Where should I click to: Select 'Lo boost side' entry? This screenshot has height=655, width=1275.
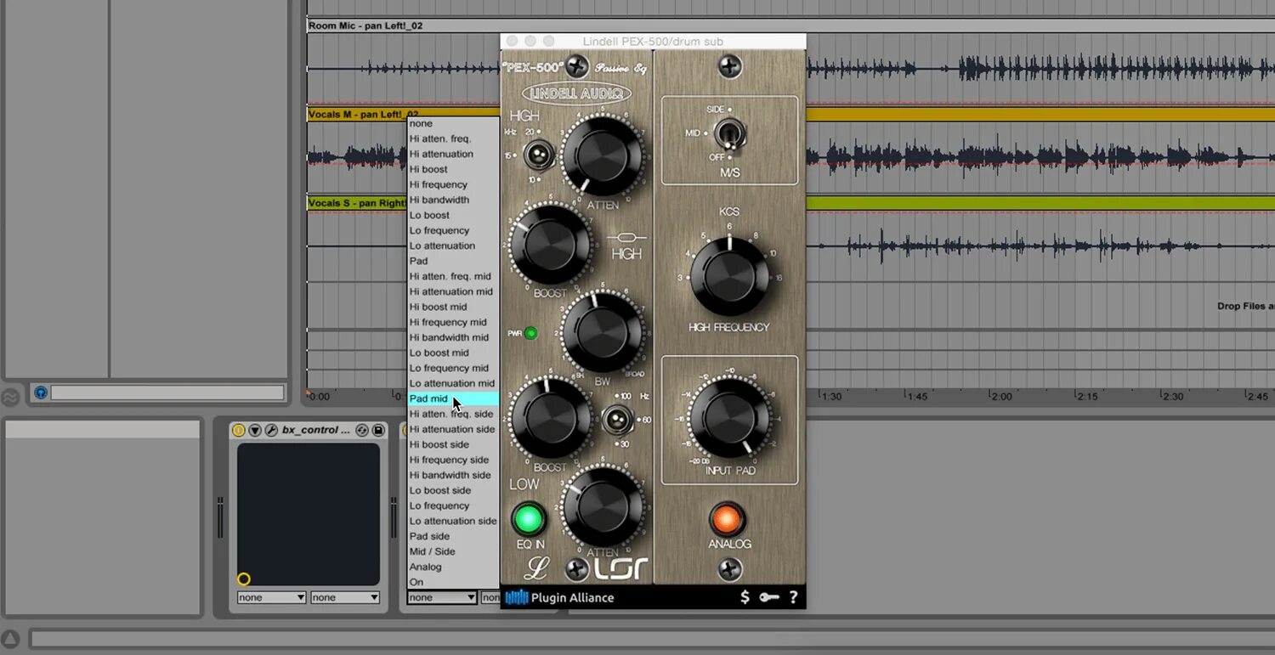[453, 490]
